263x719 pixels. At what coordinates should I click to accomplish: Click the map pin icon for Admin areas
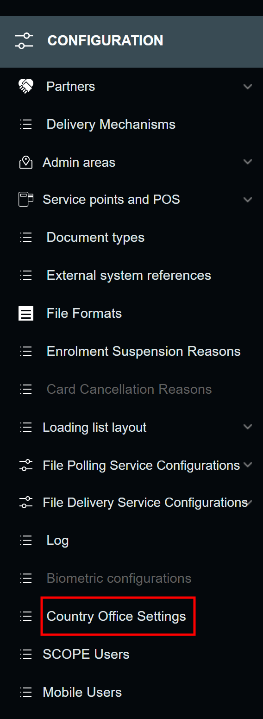pos(26,162)
